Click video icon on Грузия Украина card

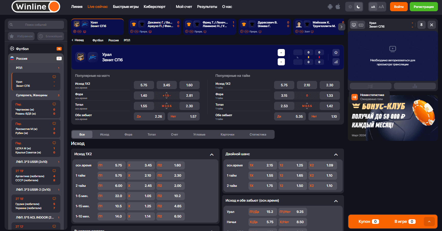tap(54, 199)
